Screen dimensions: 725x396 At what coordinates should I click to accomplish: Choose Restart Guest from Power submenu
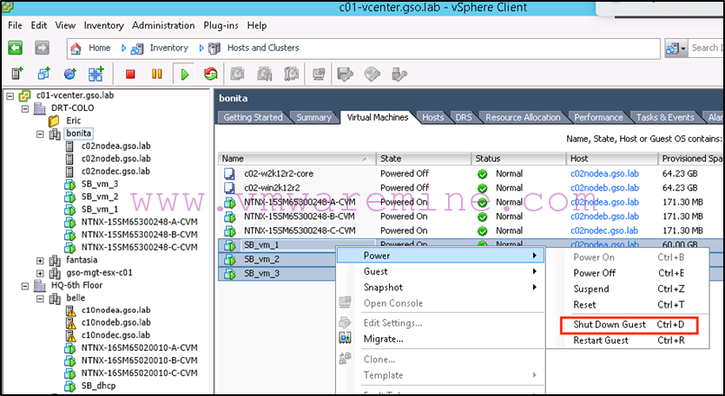[x=629, y=341]
